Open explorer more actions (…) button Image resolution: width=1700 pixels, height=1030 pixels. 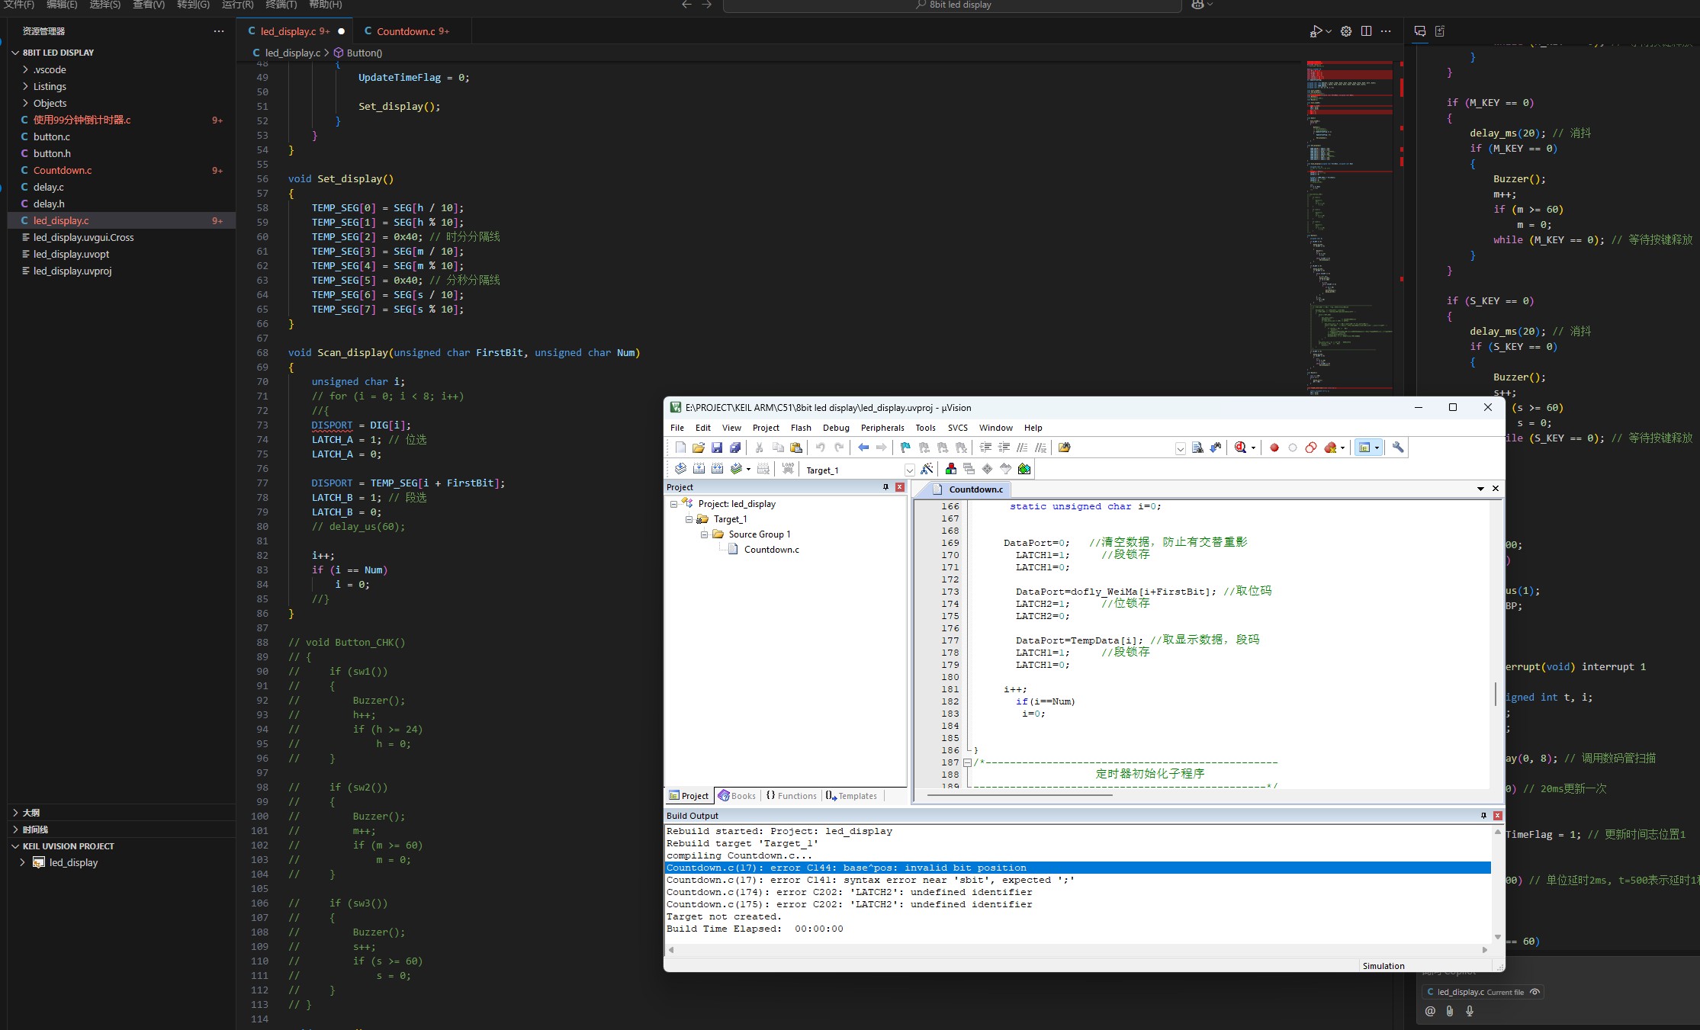(219, 31)
